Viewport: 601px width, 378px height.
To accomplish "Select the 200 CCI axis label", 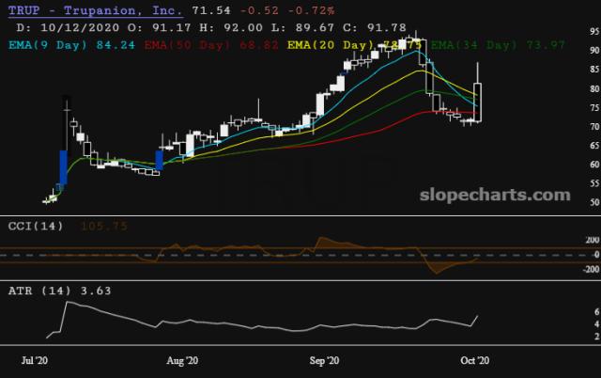I will pos(593,240).
